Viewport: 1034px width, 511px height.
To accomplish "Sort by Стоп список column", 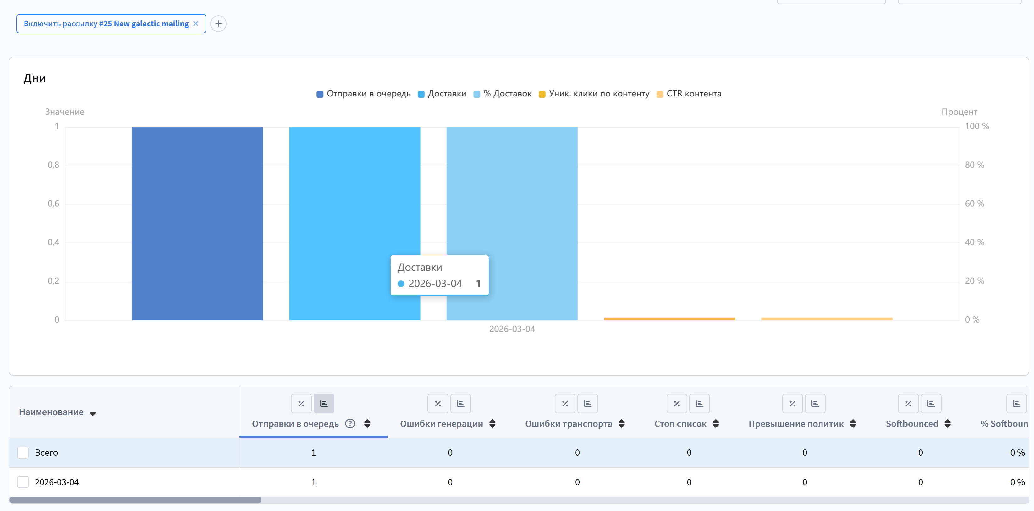I will [x=716, y=424].
